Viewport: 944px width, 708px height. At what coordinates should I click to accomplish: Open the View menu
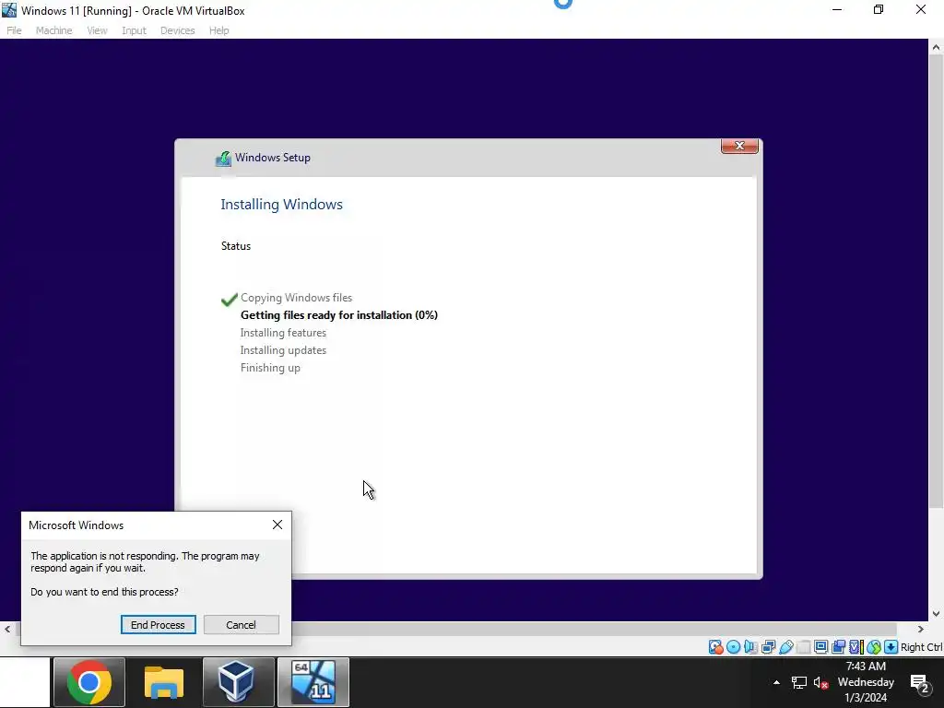pos(97,30)
